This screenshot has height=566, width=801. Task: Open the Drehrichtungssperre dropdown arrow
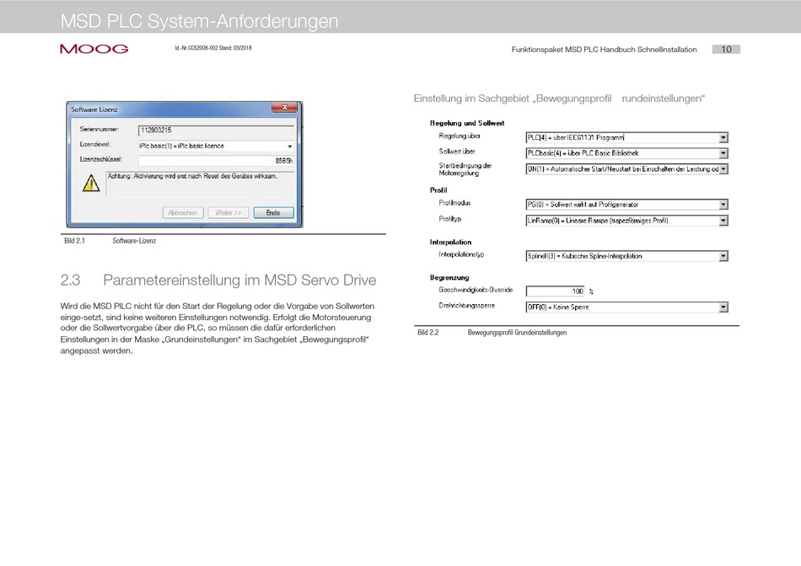click(x=723, y=307)
